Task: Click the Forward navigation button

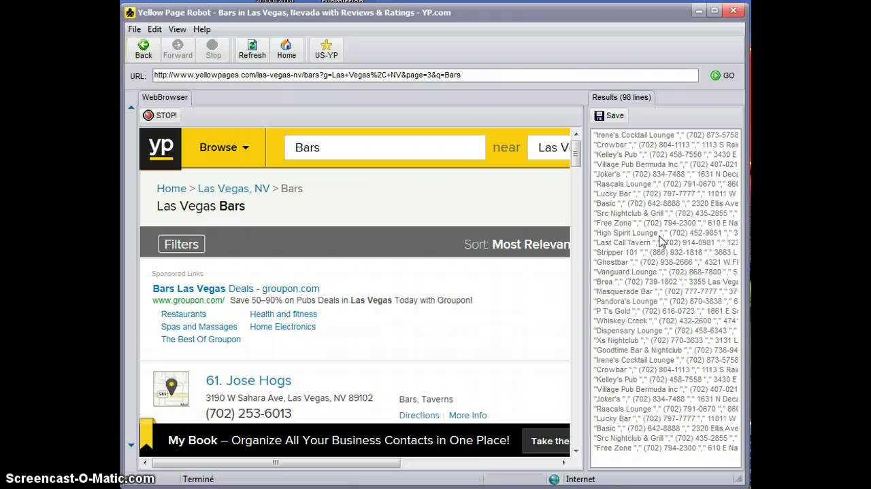Action: 178,50
